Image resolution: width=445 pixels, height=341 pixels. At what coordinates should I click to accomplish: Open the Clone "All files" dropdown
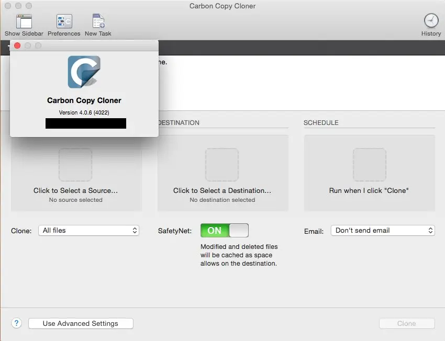pyautogui.click(x=88, y=231)
